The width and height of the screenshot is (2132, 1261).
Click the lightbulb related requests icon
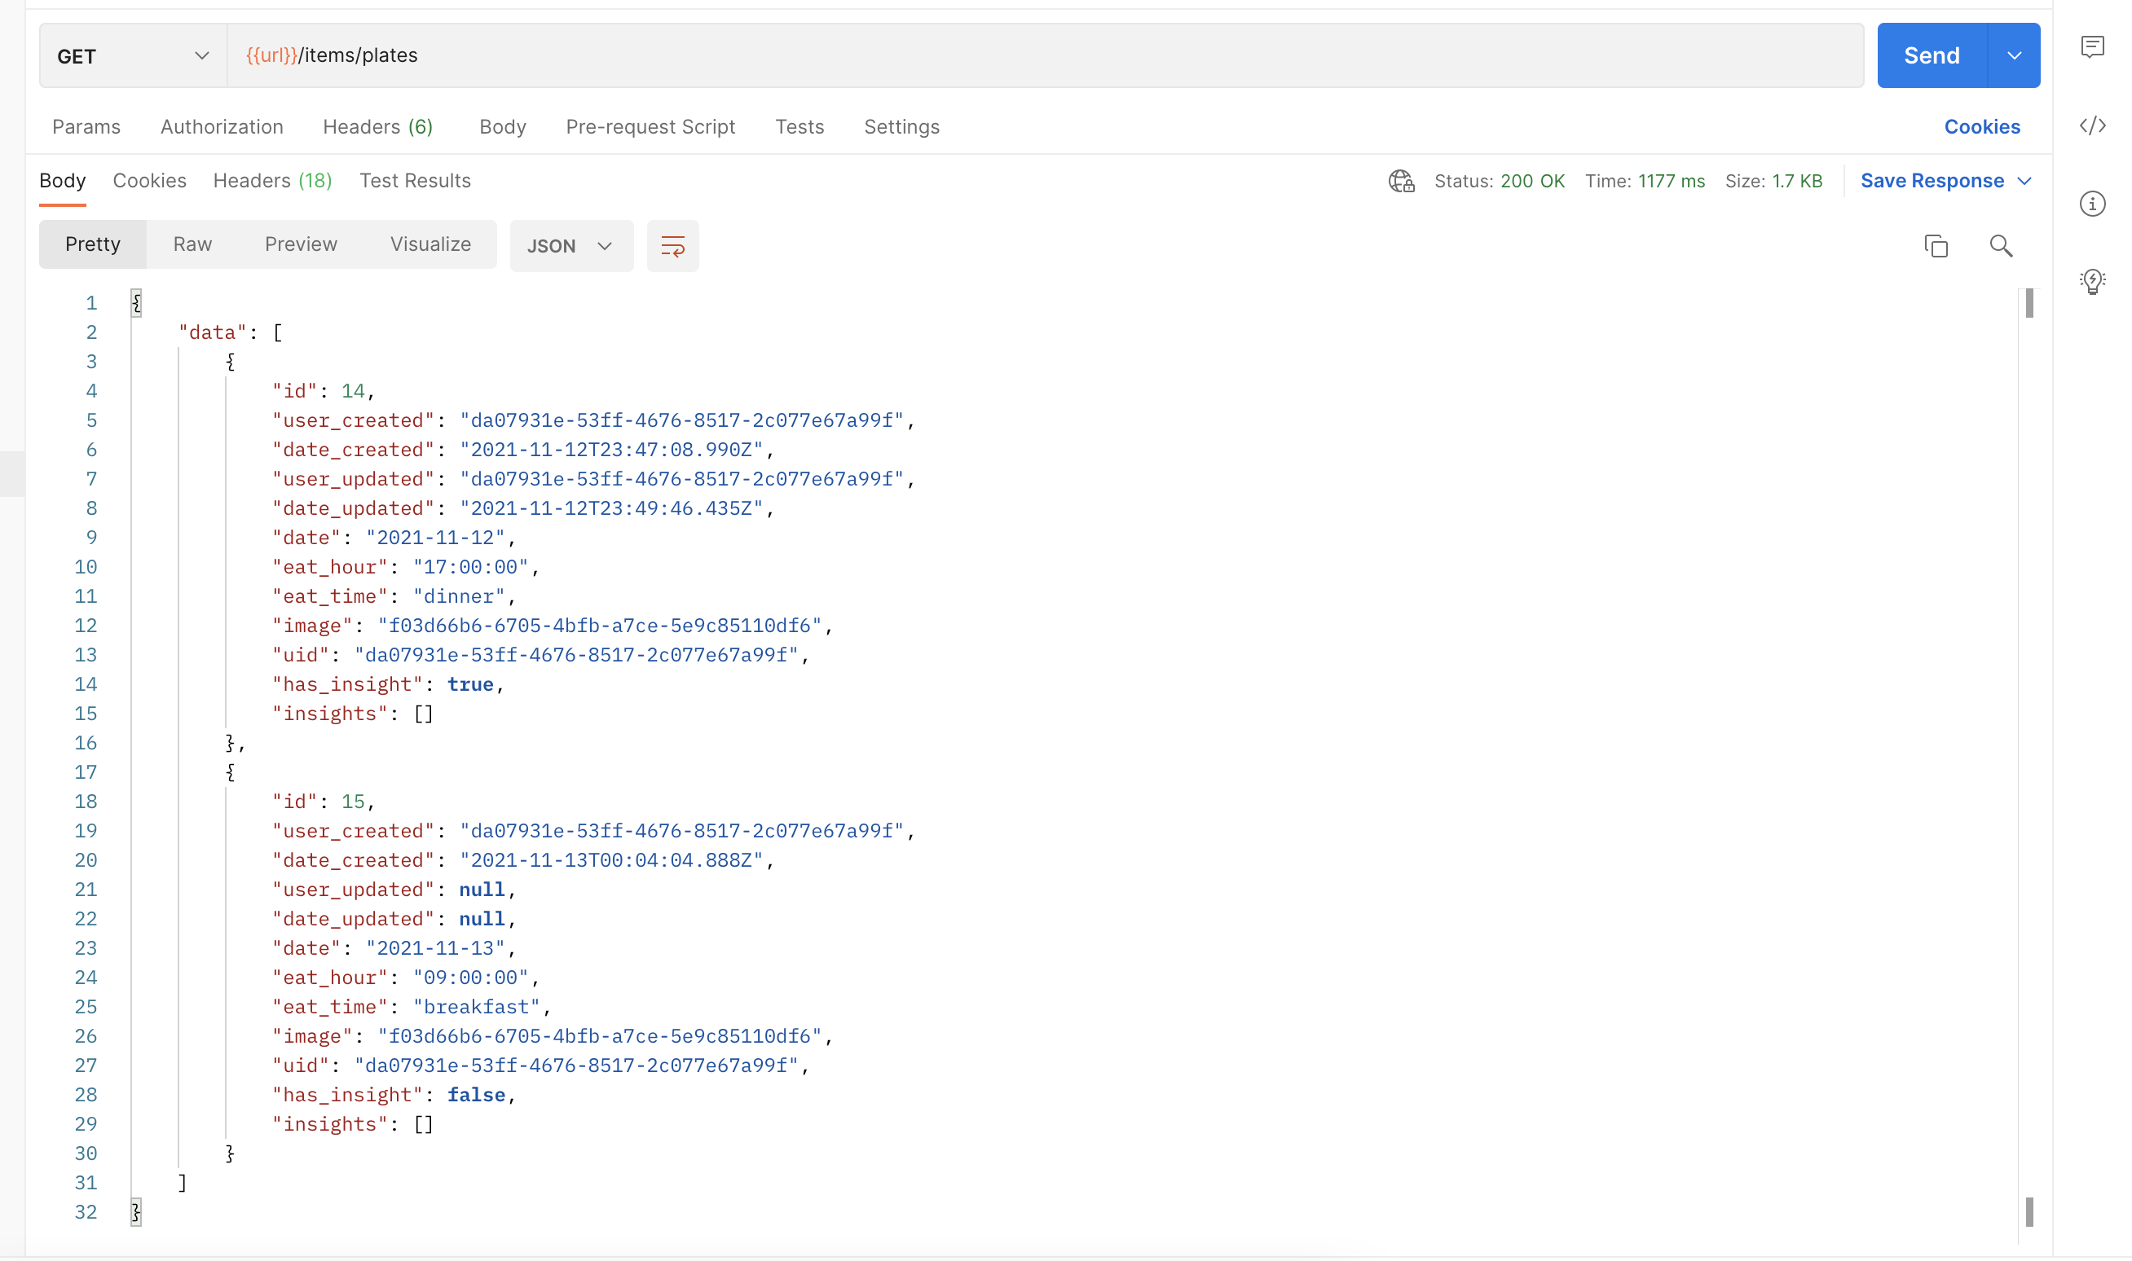coord(2092,281)
